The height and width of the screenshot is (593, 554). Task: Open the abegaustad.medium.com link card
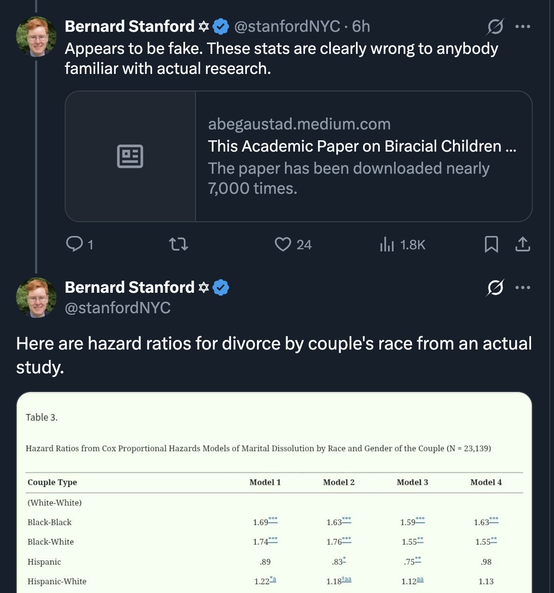pos(362,156)
